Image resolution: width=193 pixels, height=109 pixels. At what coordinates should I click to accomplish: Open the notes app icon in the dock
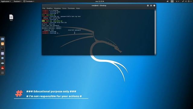pos(2,54)
